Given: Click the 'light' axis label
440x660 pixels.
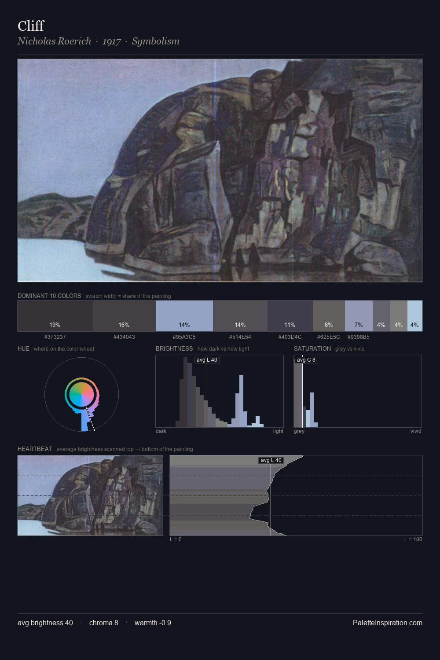Looking at the screenshot, I should point(278,431).
